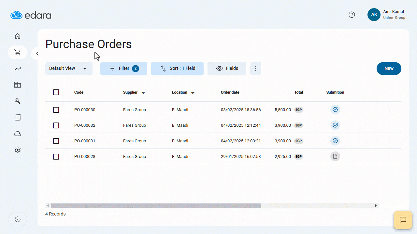Open the Home icon in sidebar
Viewport: 417px width, 234px height.
[x=18, y=36]
